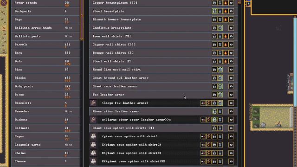The height and width of the screenshot is (167, 297).
Task: Forbid the Copper mail shirts
Action: click(214, 45)
